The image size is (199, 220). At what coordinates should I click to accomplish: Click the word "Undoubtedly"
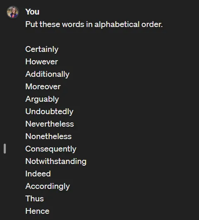pos(49,112)
